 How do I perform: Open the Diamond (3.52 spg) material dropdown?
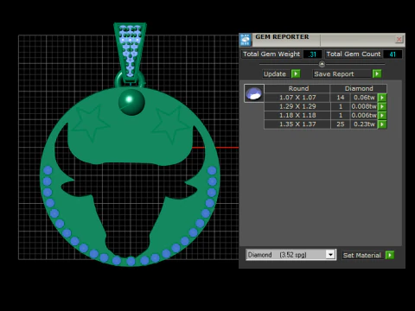click(x=330, y=255)
